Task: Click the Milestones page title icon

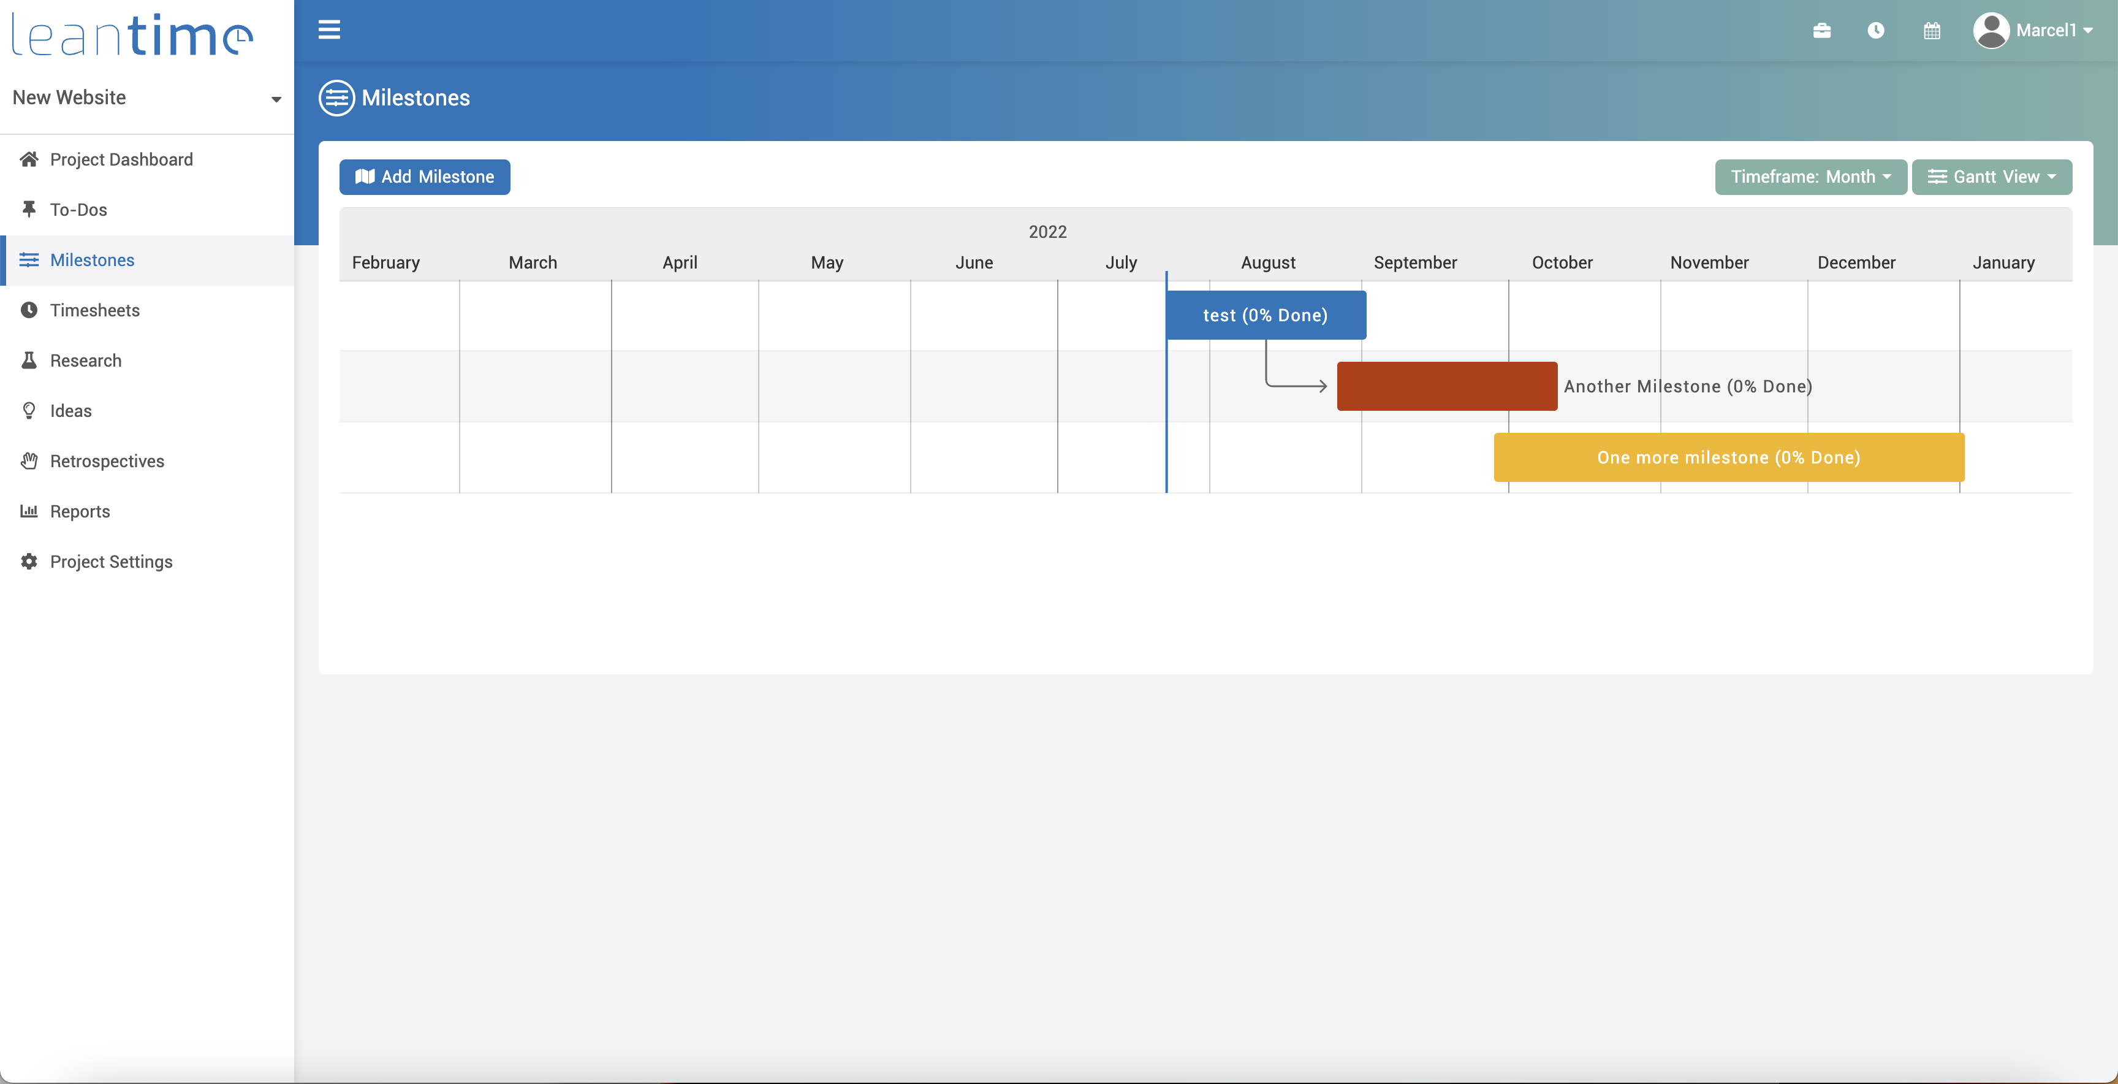Action: point(336,98)
